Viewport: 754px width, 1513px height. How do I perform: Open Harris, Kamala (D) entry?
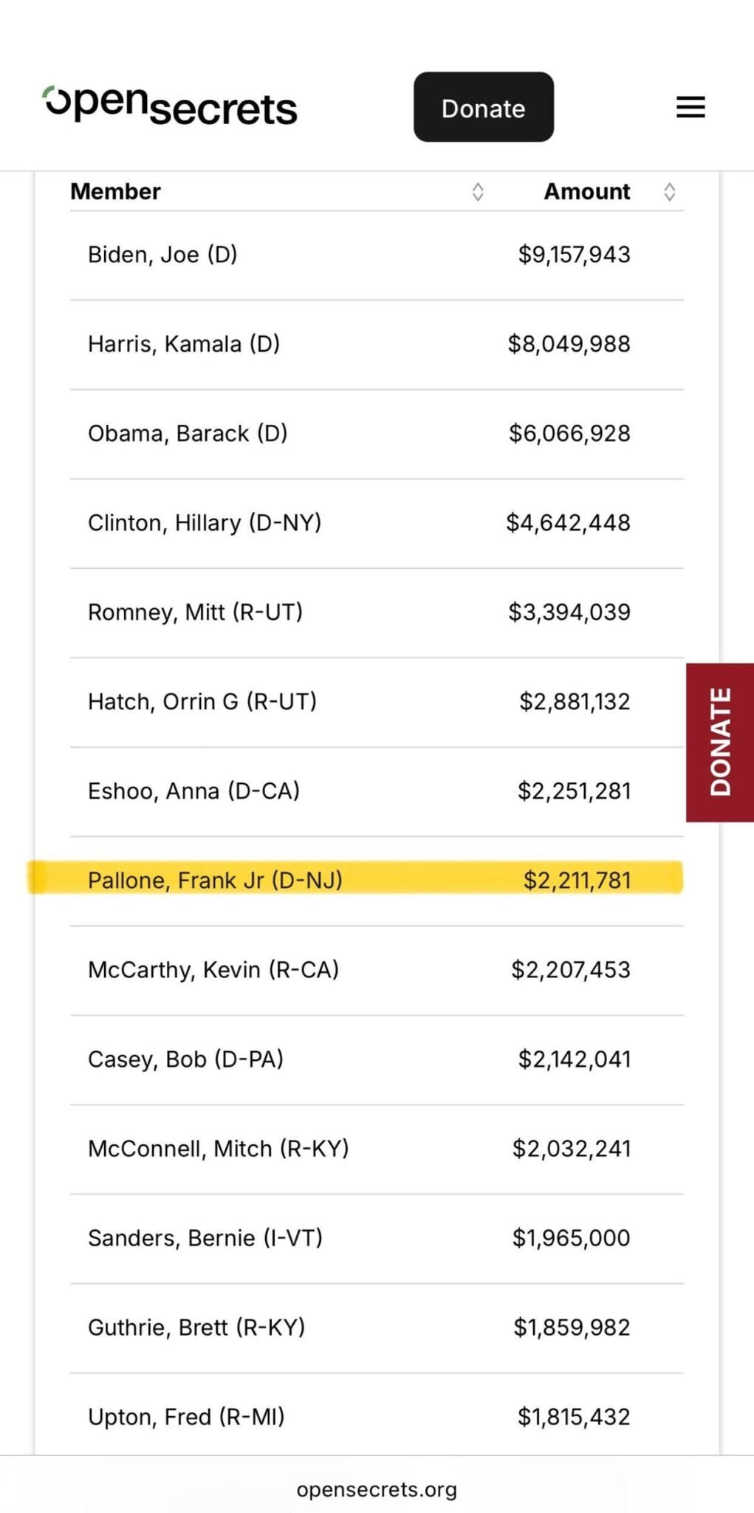click(x=183, y=344)
